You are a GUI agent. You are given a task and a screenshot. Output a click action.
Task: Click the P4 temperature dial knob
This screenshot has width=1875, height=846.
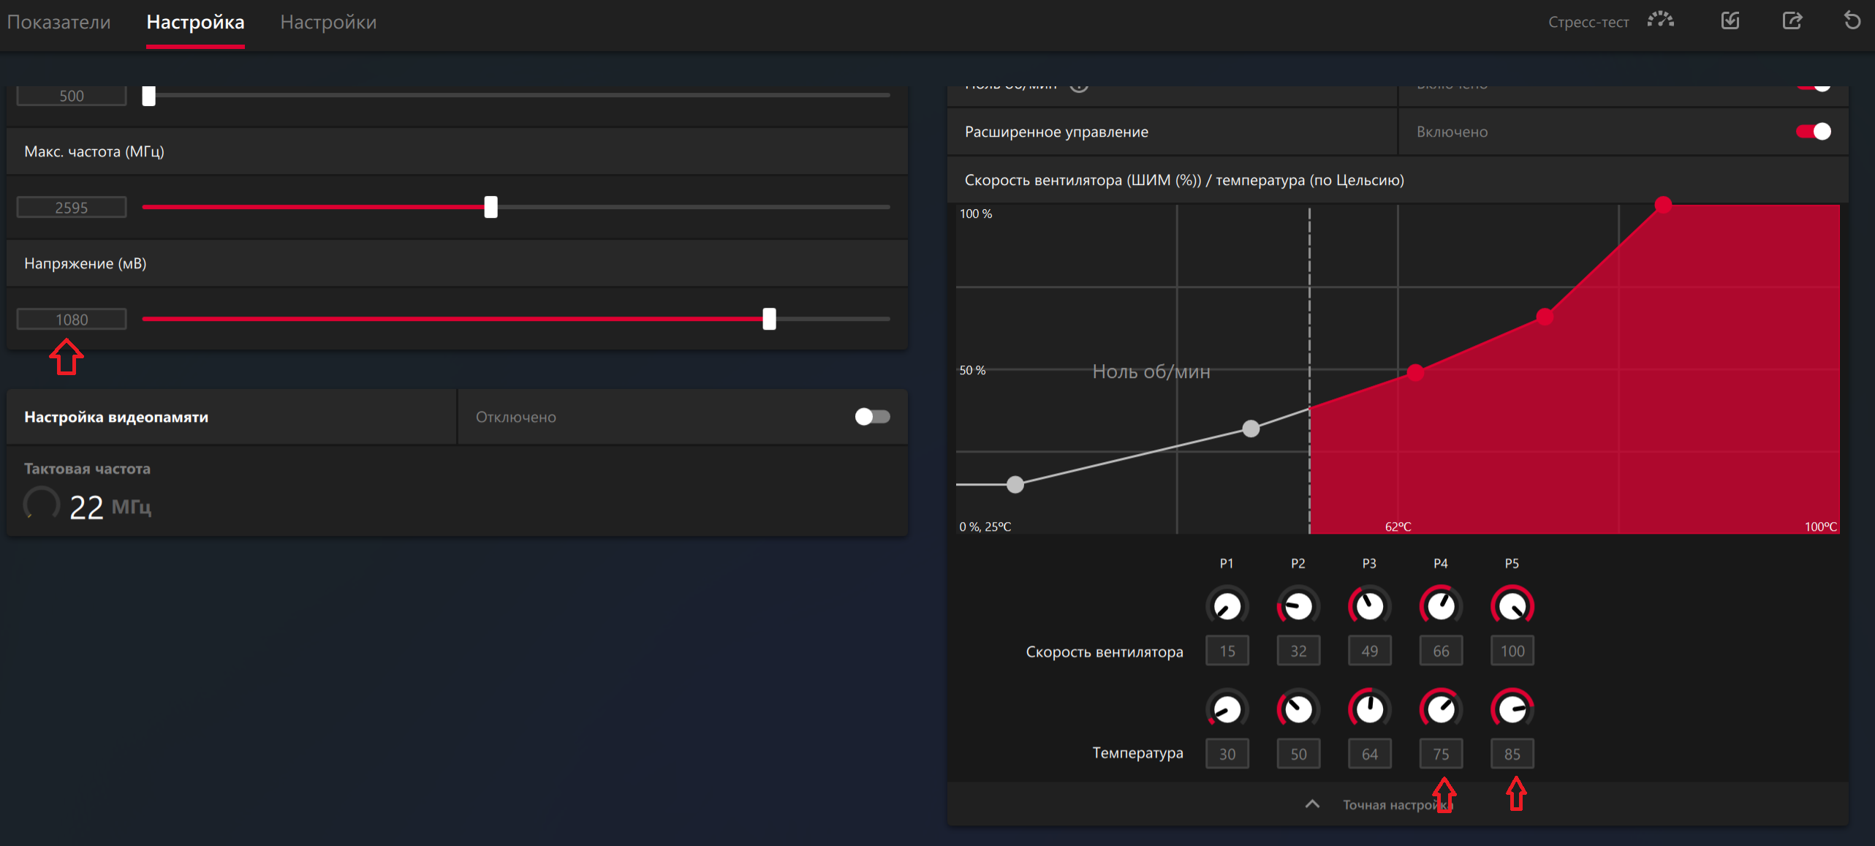[x=1440, y=709]
